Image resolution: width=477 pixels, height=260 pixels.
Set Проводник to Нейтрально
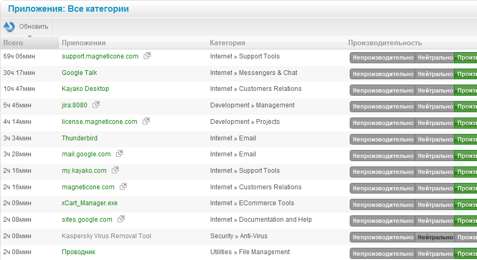tap(435, 254)
